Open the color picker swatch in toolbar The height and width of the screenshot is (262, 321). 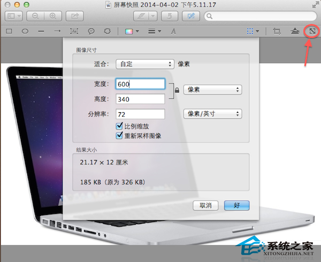131,32
